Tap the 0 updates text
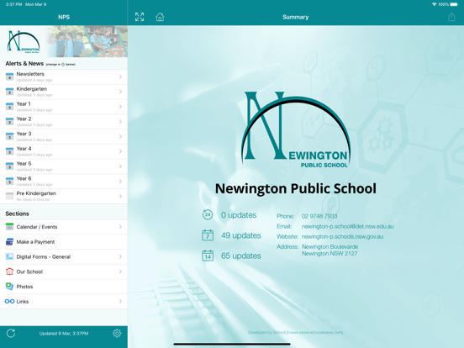464x348 pixels. coord(239,215)
